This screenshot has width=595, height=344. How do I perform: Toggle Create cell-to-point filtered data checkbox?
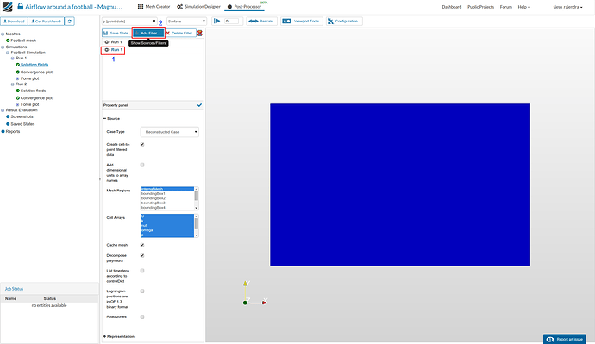(142, 145)
